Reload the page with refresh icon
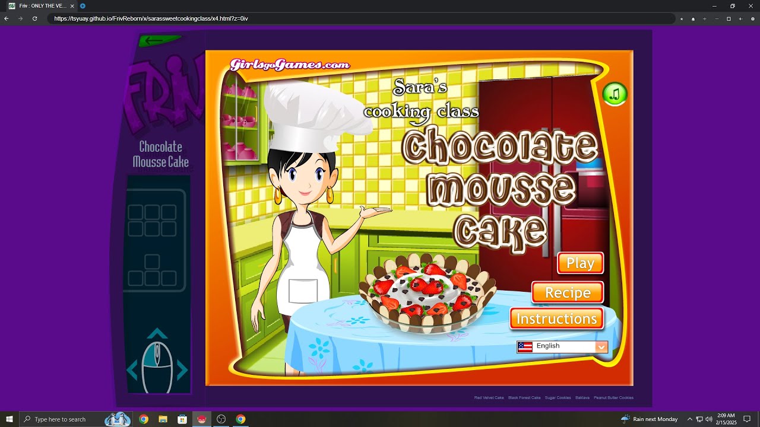This screenshot has width=760, height=427. pos(34,18)
